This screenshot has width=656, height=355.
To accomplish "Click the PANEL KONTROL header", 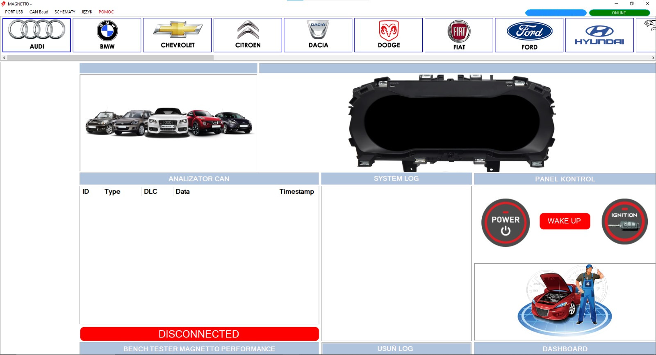I will pos(565,179).
